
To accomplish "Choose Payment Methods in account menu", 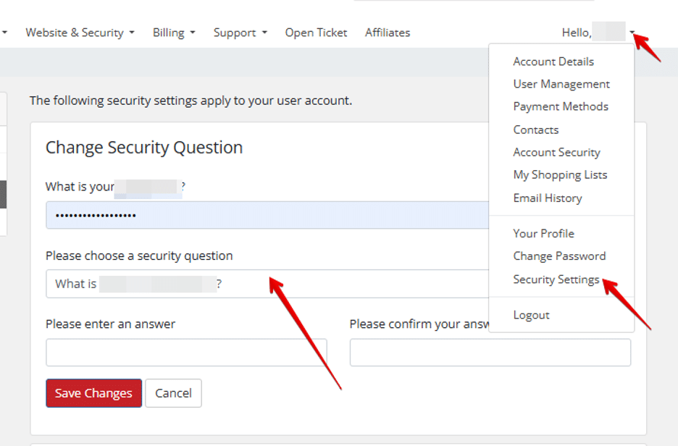I will 561,106.
